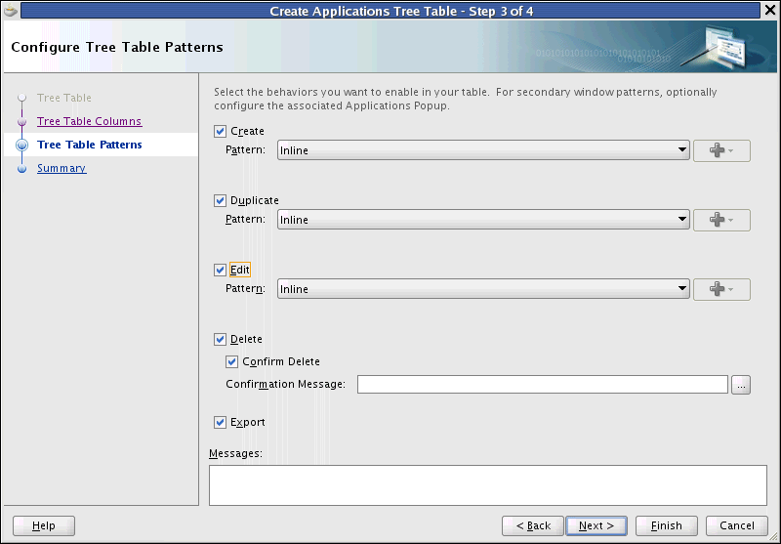This screenshot has width=781, height=544.
Task: Uncheck the Duplicate checkbox
Action: point(221,200)
